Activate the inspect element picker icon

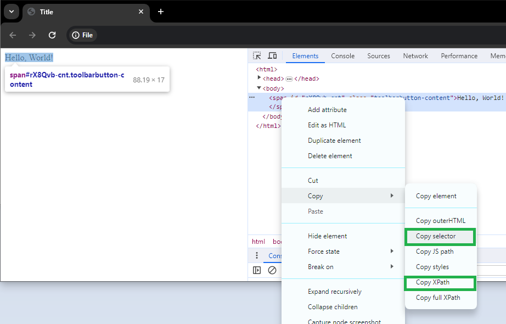[x=257, y=56]
